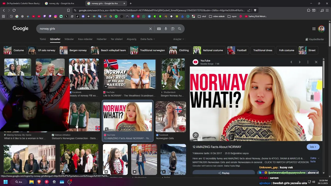The width and height of the screenshot is (331, 186).
Task: Search inside image with Lens overlay icon
Action: (195, 135)
